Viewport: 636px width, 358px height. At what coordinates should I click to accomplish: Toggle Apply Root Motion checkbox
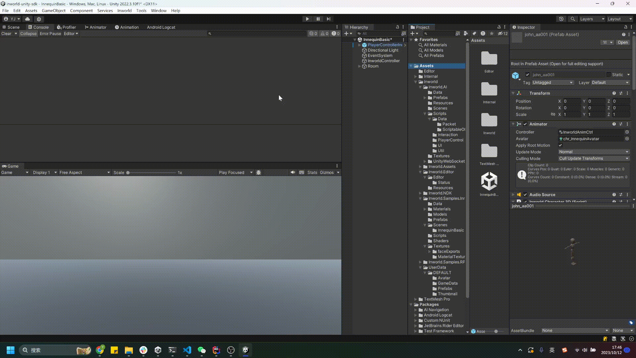[560, 145]
